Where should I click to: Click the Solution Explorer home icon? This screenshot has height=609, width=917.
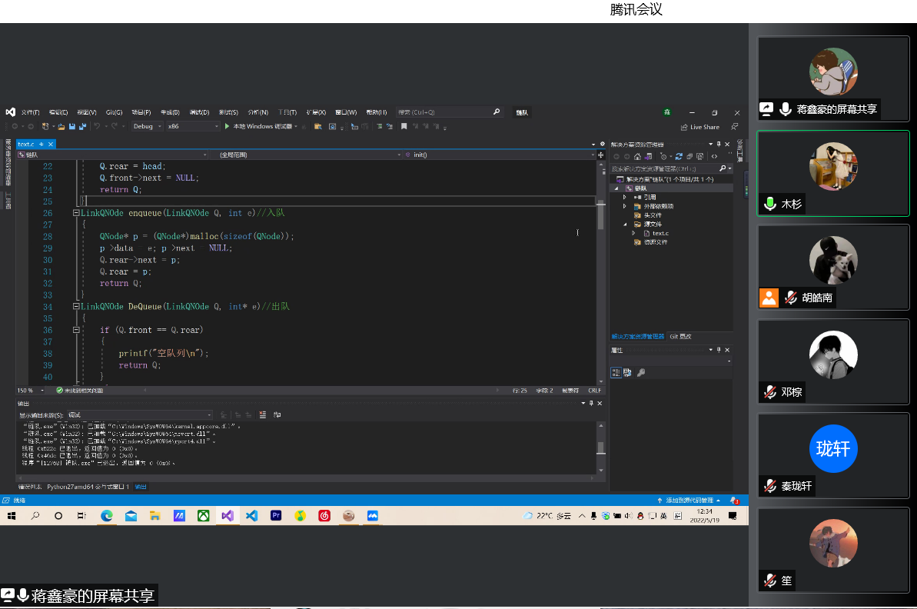[637, 156]
